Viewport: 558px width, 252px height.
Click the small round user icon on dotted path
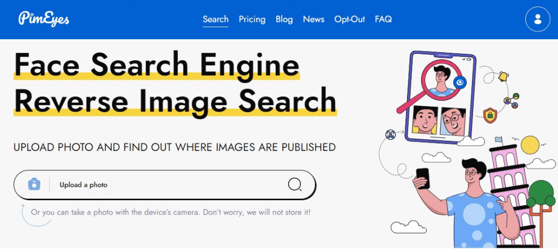[x=390, y=134]
